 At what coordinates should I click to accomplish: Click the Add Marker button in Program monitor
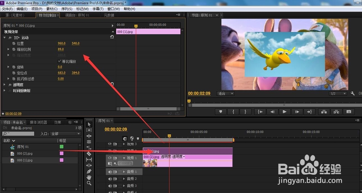pyautogui.click(x=221, y=112)
